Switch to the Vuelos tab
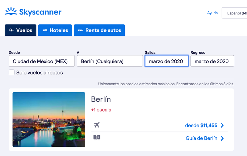This screenshot has width=247, height=156. click(x=20, y=30)
